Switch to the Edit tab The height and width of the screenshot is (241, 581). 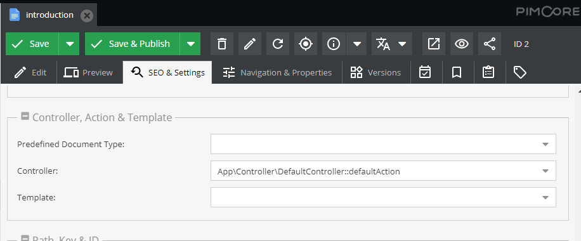(x=30, y=72)
